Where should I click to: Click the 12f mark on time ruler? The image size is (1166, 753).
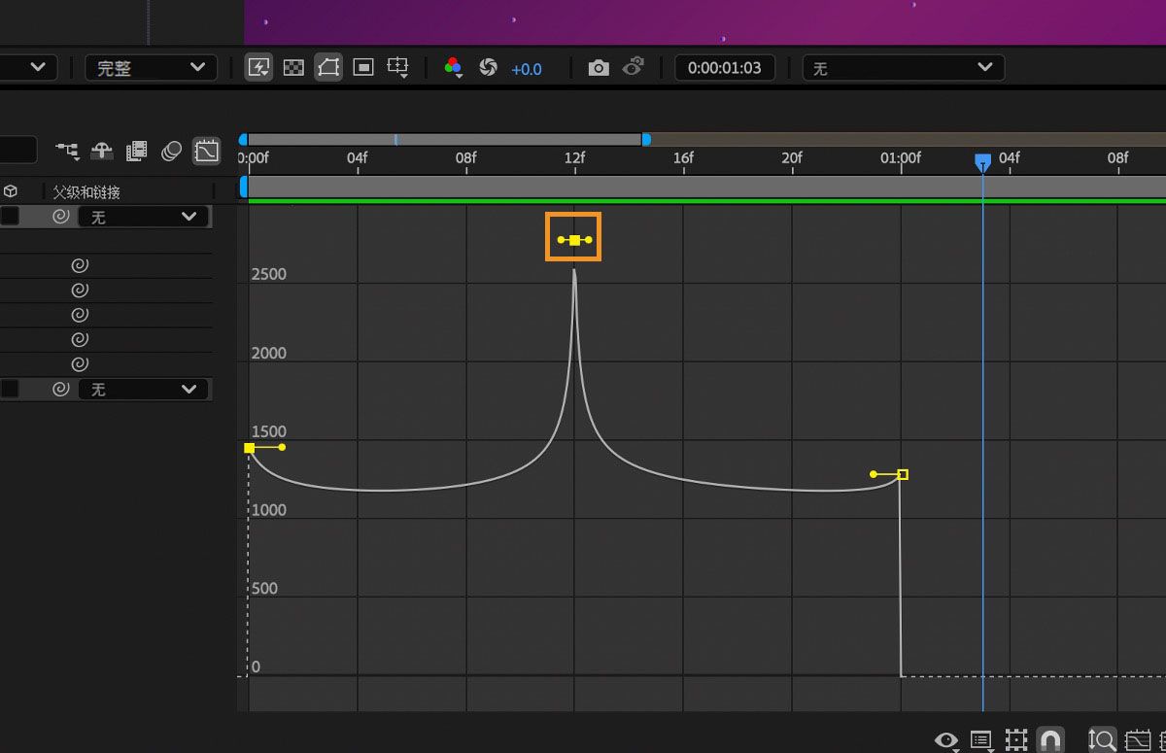(x=574, y=157)
